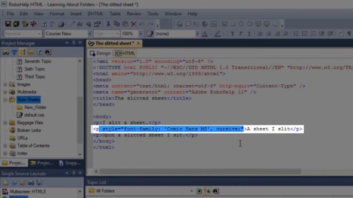Open the Window menu
The image size is (353, 198).
[173, 14]
